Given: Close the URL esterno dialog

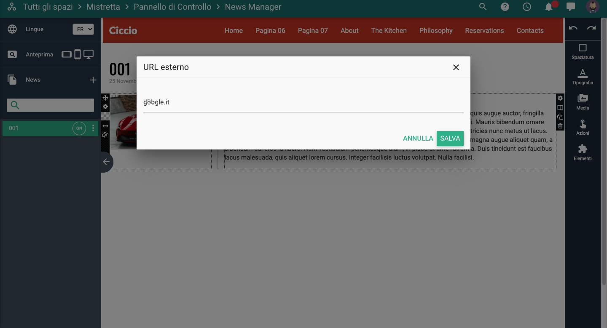Looking at the screenshot, I should click(x=456, y=67).
